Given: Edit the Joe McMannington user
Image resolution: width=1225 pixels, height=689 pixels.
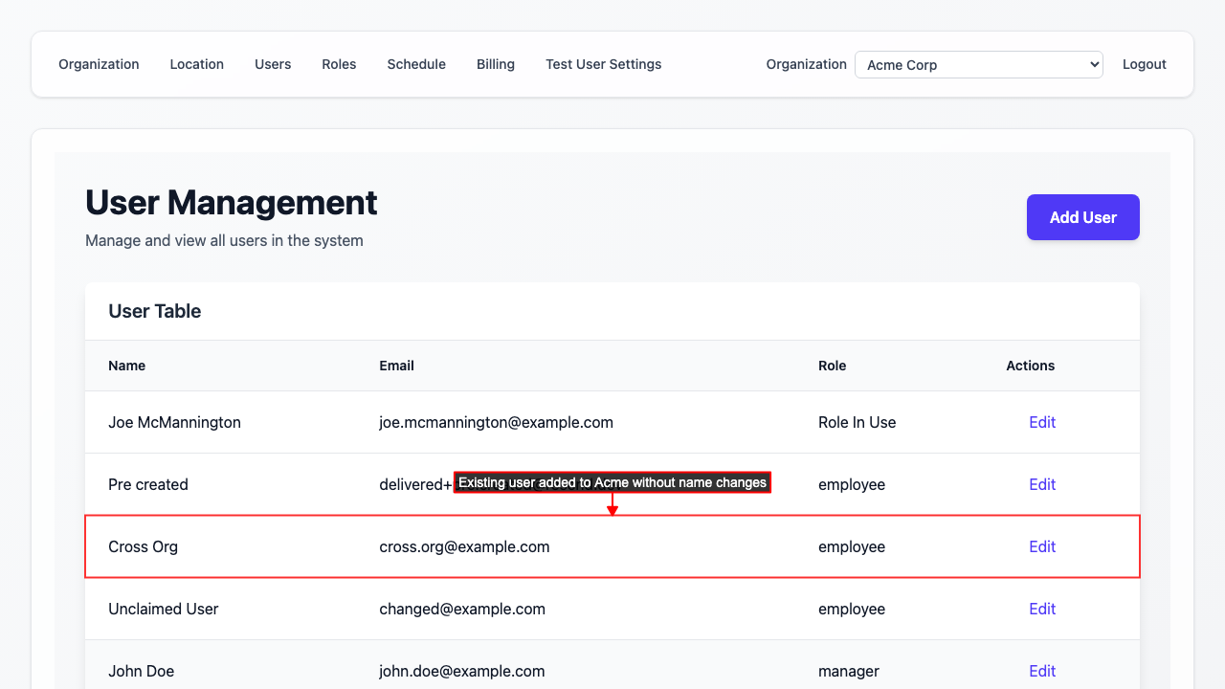Looking at the screenshot, I should (x=1041, y=422).
